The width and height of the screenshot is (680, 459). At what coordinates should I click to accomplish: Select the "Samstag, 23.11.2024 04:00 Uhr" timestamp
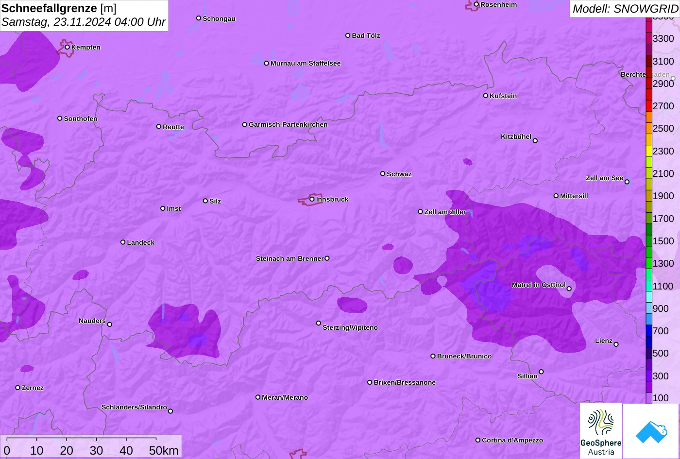click(x=84, y=22)
